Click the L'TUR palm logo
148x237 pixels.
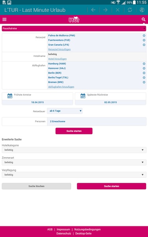pos(74,19)
